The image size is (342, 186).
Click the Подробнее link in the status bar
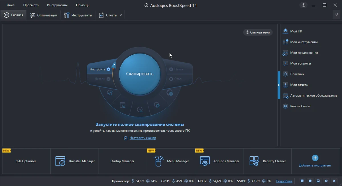[284, 181]
